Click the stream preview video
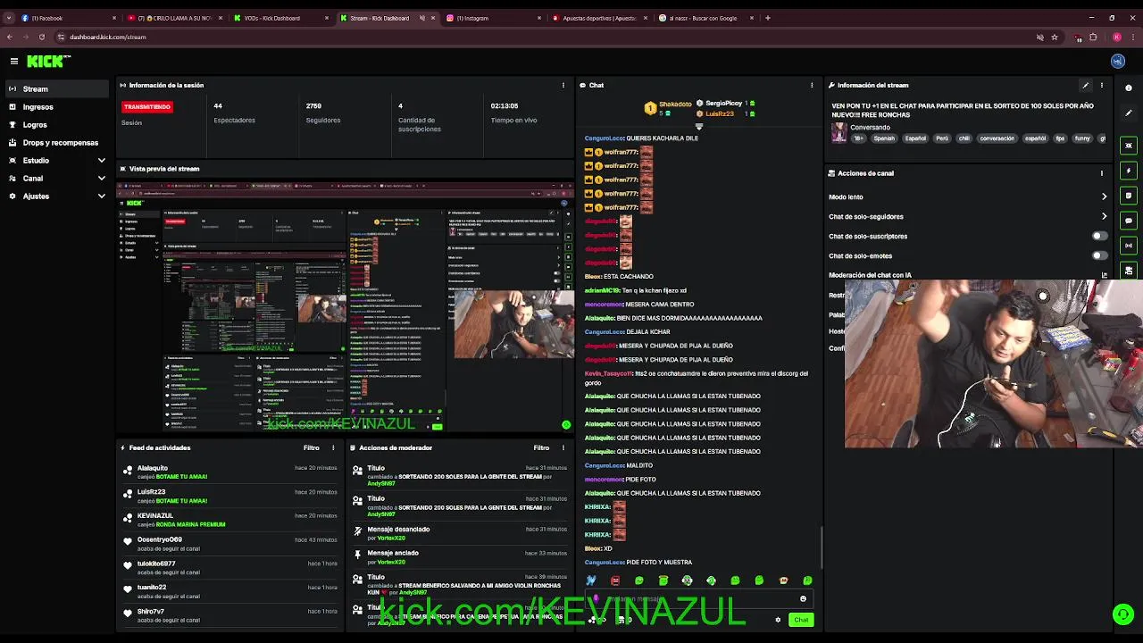The width and height of the screenshot is (1143, 643). pyautogui.click(x=346, y=306)
